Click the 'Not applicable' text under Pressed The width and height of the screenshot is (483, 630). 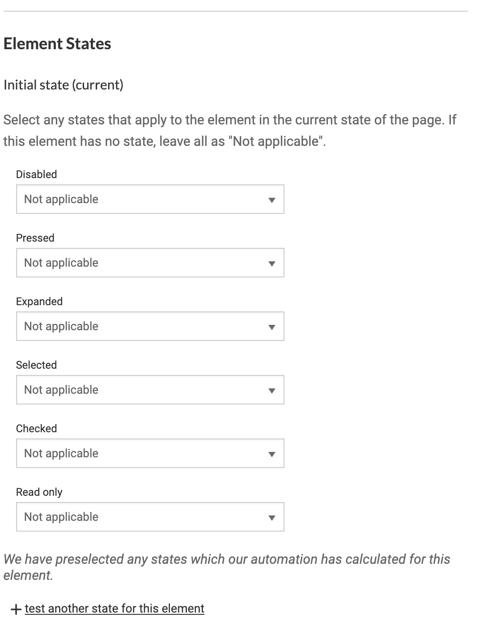[61, 263]
